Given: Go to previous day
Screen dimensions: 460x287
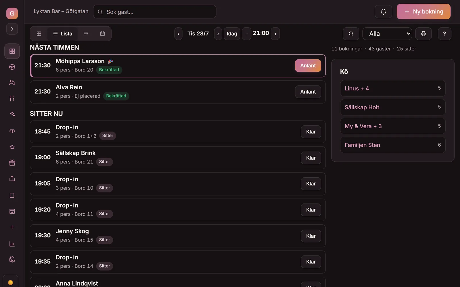Looking at the screenshot, I should [x=178, y=34].
